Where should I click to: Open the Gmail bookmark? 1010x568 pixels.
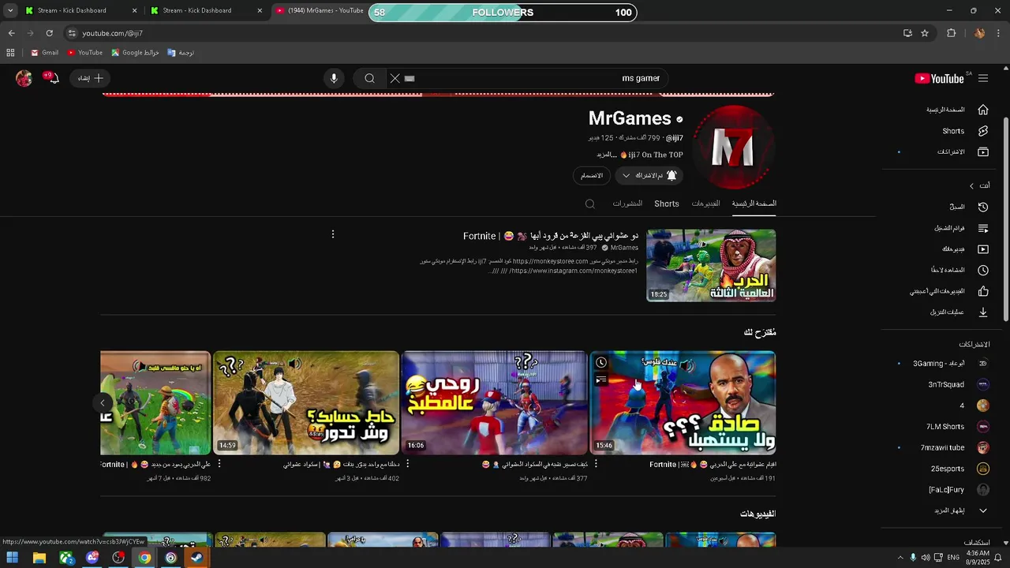(x=45, y=53)
